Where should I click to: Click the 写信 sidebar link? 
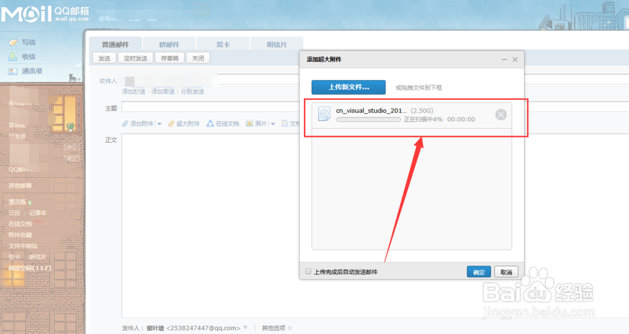(28, 43)
